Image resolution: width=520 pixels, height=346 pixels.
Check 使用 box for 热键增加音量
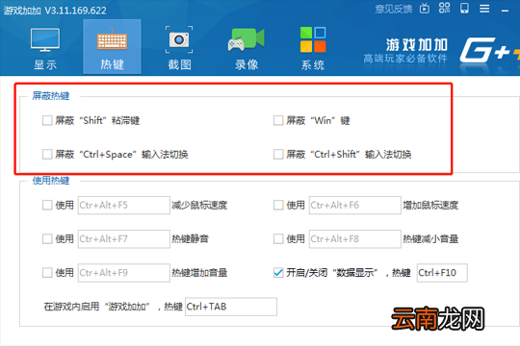click(x=47, y=273)
